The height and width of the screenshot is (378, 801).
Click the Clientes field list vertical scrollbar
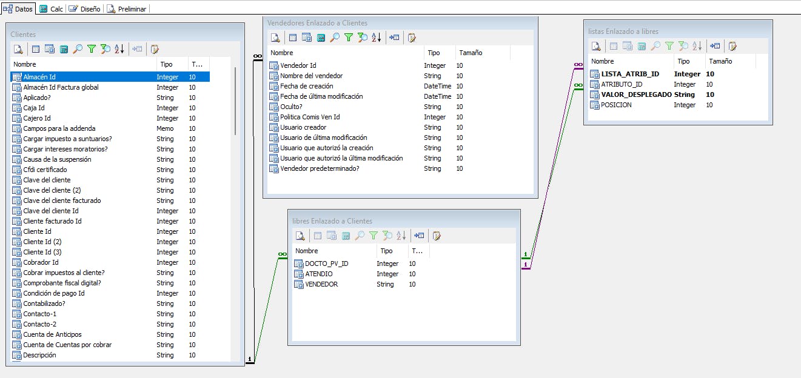(x=235, y=100)
